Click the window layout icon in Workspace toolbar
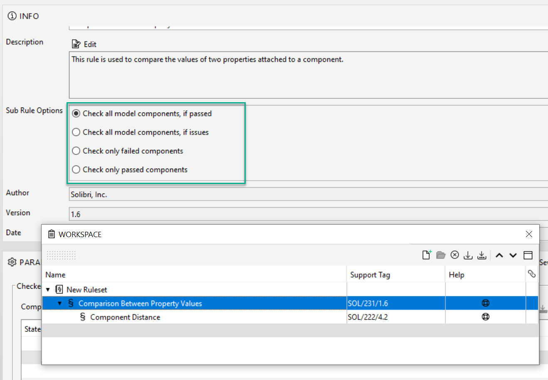The image size is (548, 380). pyautogui.click(x=528, y=255)
